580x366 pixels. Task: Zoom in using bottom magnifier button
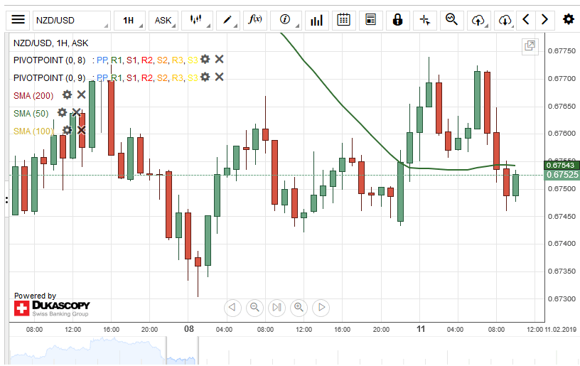click(299, 308)
